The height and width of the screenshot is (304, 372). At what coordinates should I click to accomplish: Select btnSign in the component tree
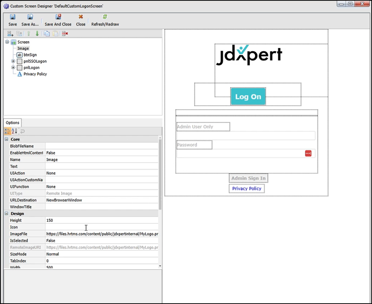pyautogui.click(x=30, y=55)
